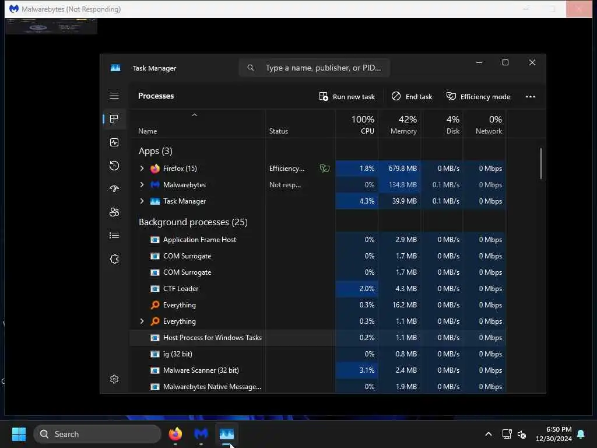Screen dimensions: 597x448
Task: Click the Task Manager taskbar icon
Action: [x=227, y=434]
